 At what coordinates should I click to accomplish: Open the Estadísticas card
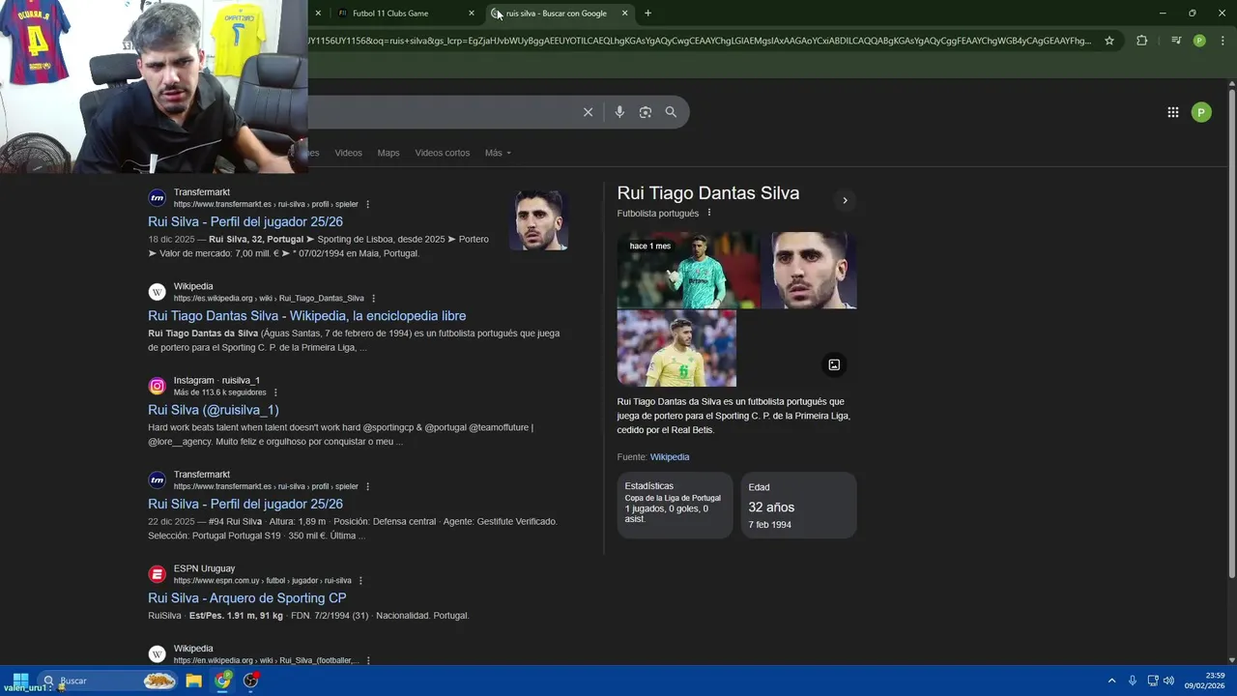tap(675, 505)
